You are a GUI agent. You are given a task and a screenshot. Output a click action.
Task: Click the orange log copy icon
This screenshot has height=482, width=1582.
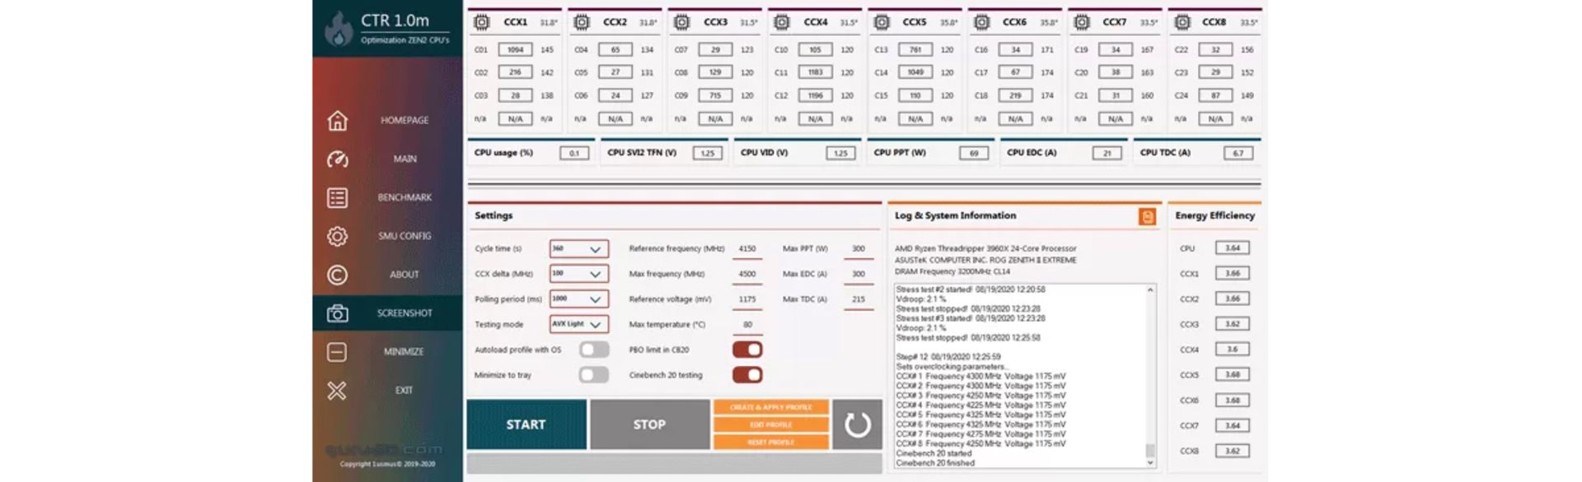[x=1146, y=216]
